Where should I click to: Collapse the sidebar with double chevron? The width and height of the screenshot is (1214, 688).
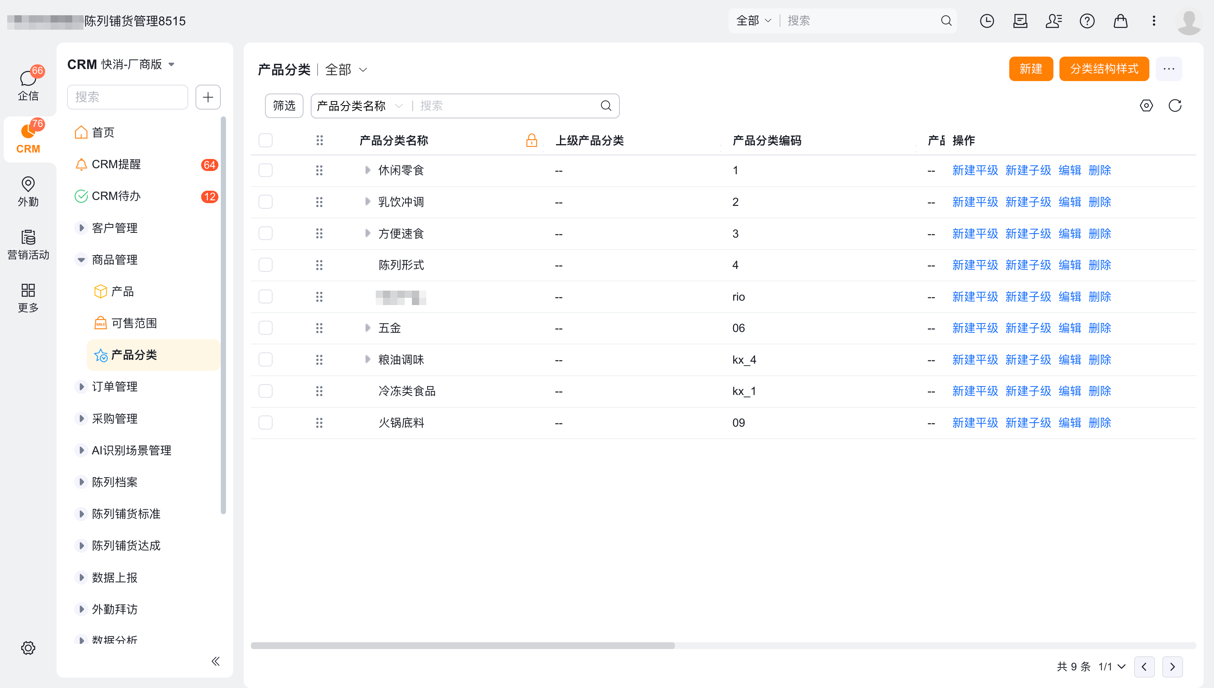(x=216, y=661)
